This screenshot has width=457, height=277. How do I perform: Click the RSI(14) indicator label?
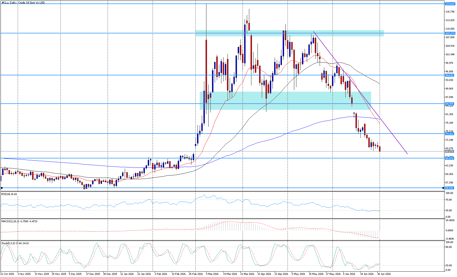pyautogui.click(x=9, y=194)
